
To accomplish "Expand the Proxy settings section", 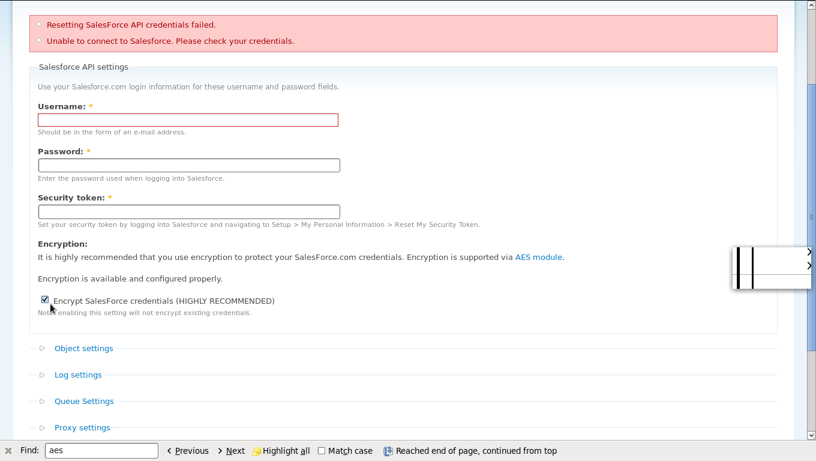I will pyautogui.click(x=82, y=427).
